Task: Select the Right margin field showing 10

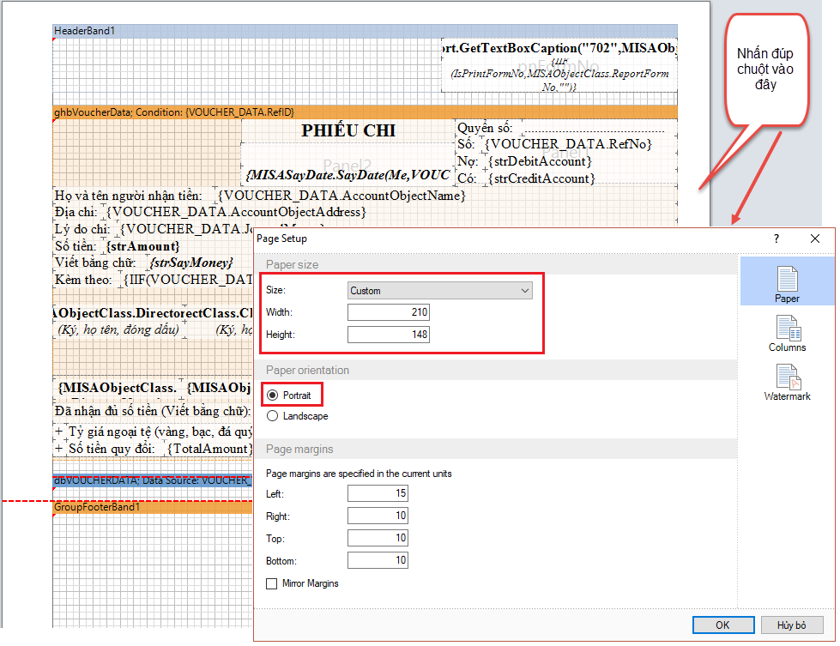Action: pos(378,515)
